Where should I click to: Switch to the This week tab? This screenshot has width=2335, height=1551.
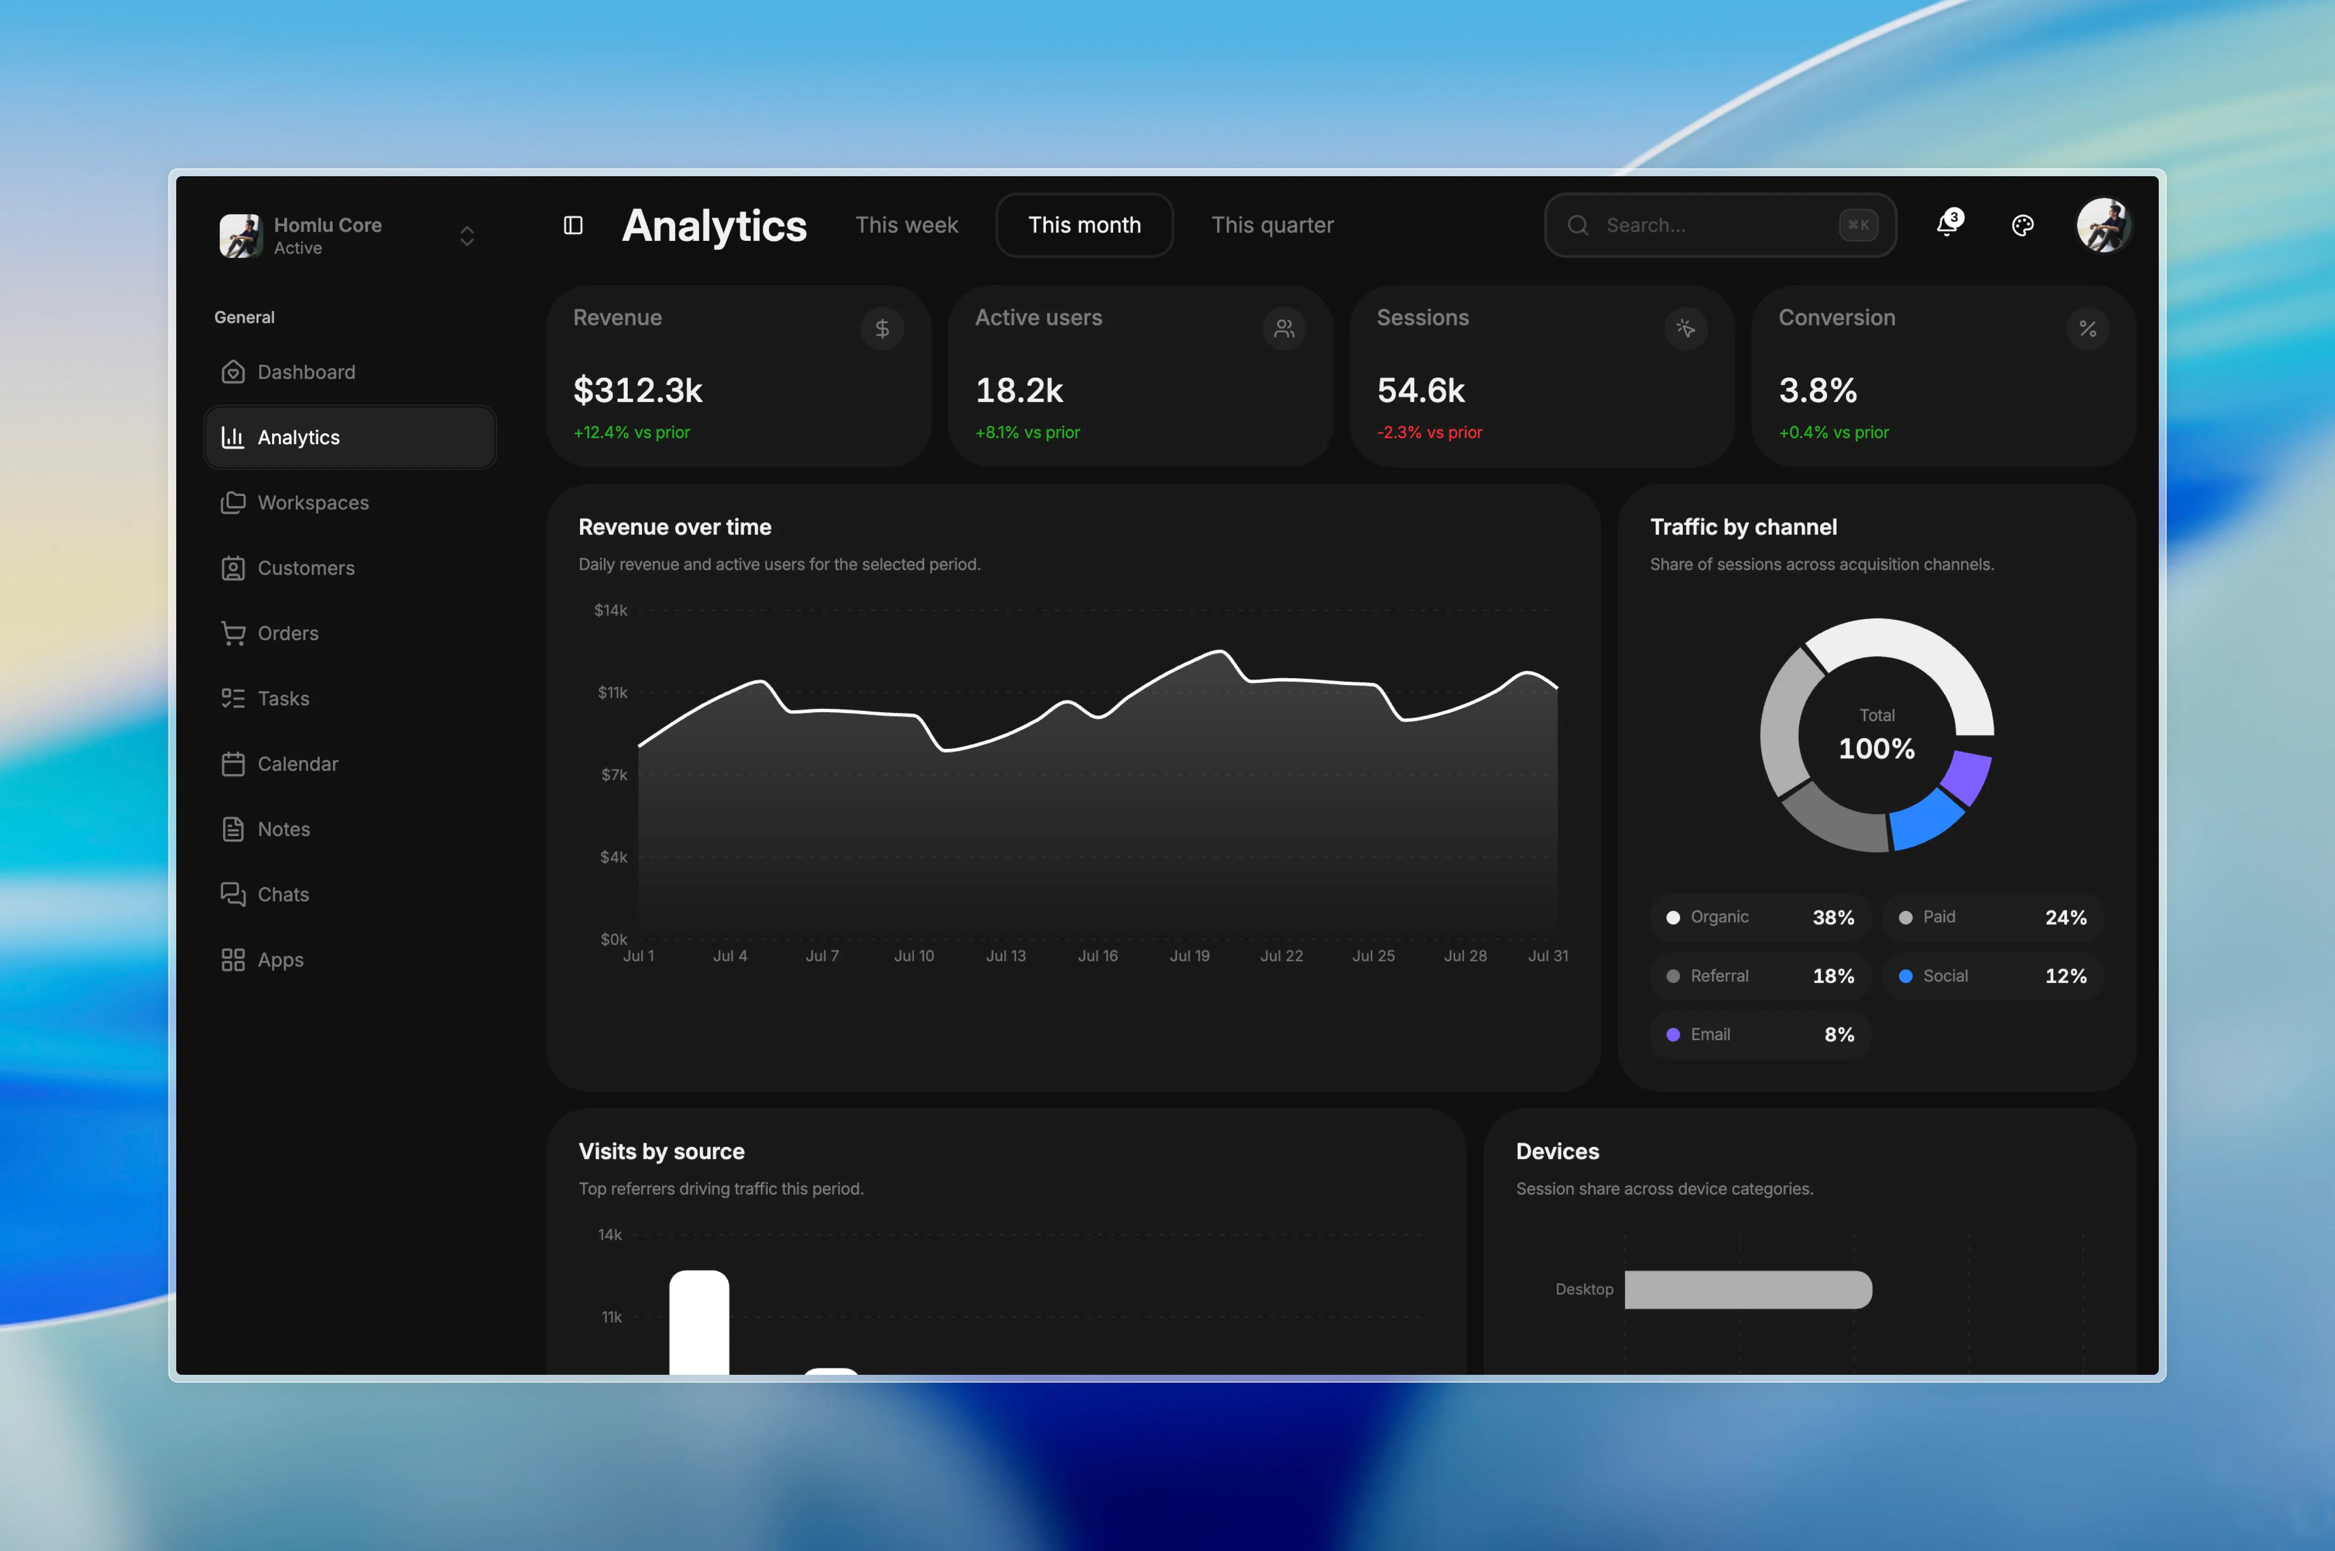pyautogui.click(x=907, y=225)
